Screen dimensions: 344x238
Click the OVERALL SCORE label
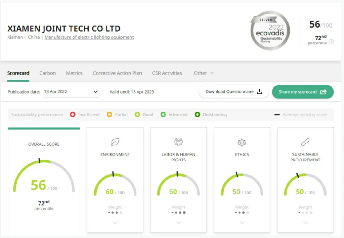[44, 144]
